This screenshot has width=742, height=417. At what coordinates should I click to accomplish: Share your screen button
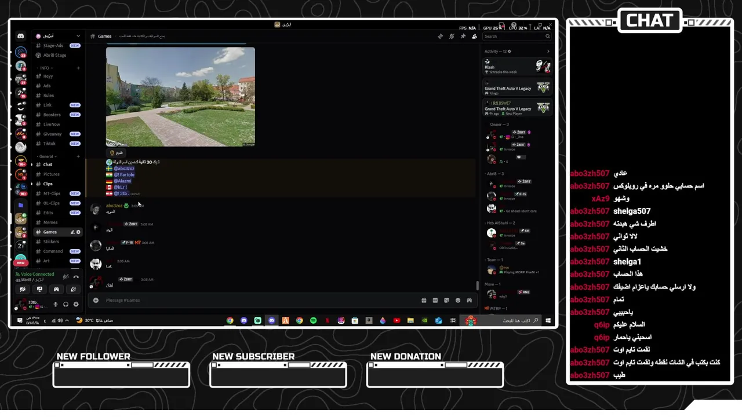(x=39, y=289)
